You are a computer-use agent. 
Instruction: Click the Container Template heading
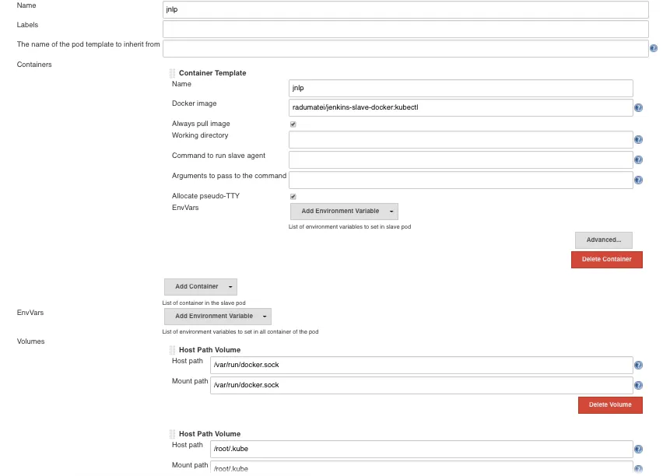[212, 73]
